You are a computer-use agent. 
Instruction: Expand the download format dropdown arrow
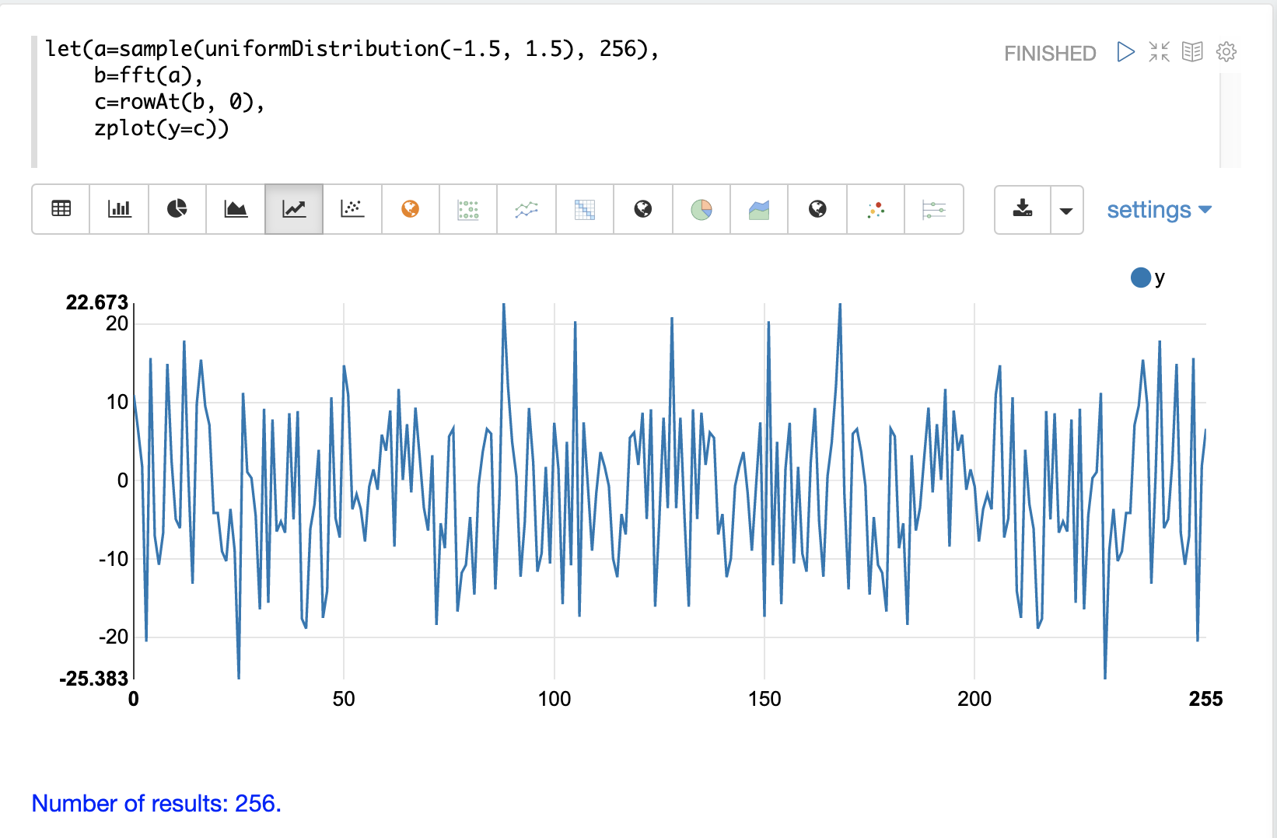[x=1066, y=210]
